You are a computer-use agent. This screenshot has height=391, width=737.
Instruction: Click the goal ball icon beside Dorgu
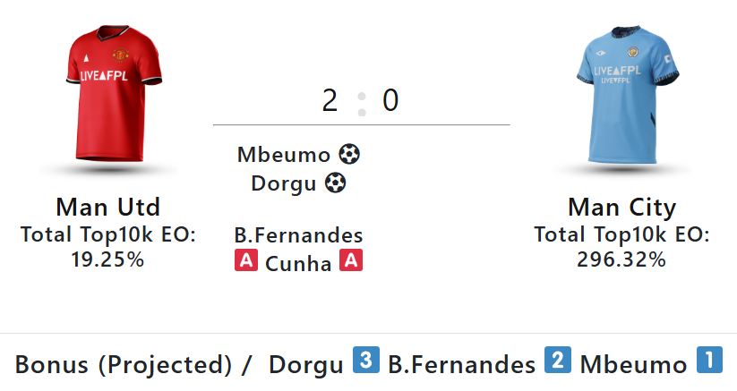(x=335, y=183)
